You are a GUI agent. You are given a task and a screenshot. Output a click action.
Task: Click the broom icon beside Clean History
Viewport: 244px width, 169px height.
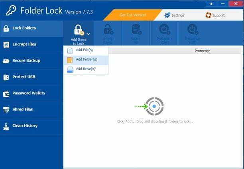(6, 126)
